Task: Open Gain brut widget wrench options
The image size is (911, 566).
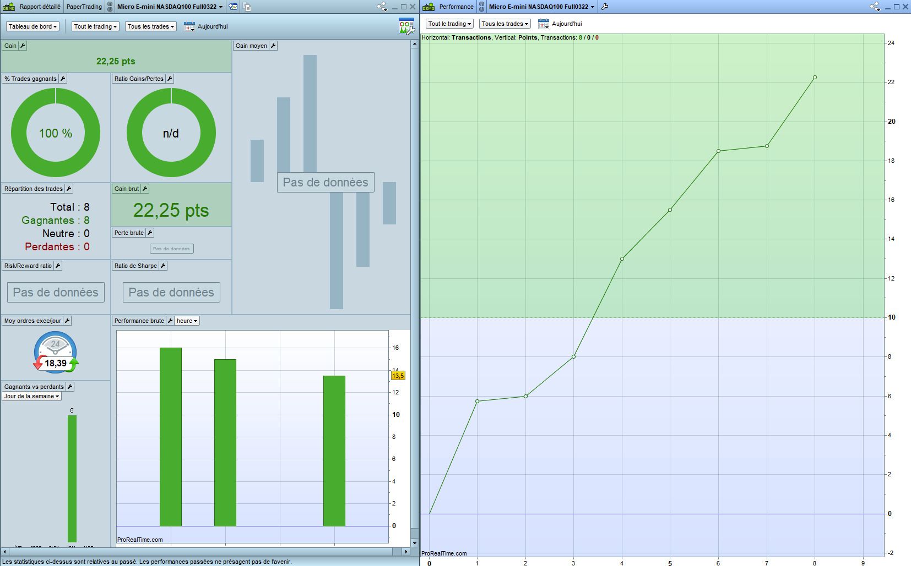Action: 145,189
